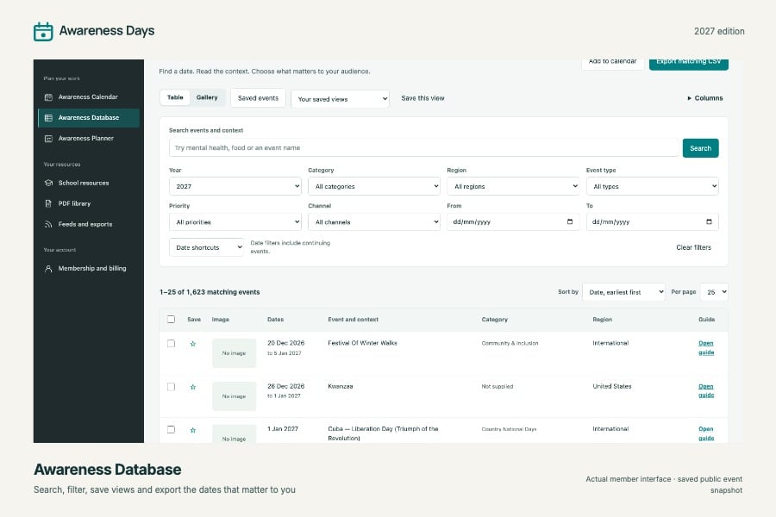Click the From date input field
This screenshot has width=776, height=517.
[x=513, y=222]
